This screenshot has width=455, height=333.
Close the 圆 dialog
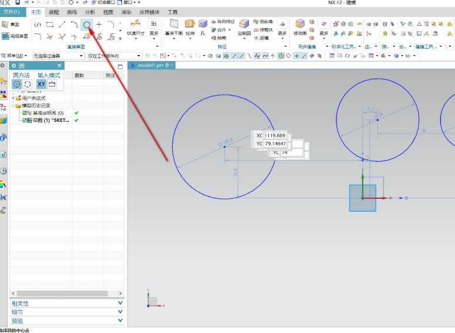[x=59, y=66]
